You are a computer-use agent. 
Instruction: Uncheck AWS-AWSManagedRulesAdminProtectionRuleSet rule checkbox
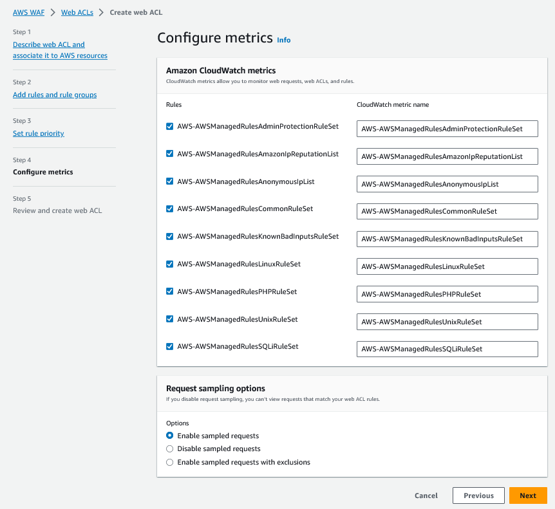[170, 127]
